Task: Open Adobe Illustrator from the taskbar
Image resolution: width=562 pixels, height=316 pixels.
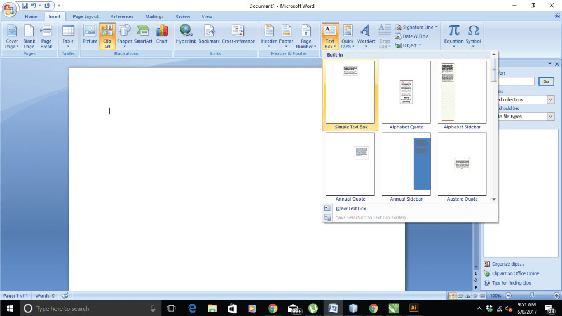Action: [x=414, y=308]
